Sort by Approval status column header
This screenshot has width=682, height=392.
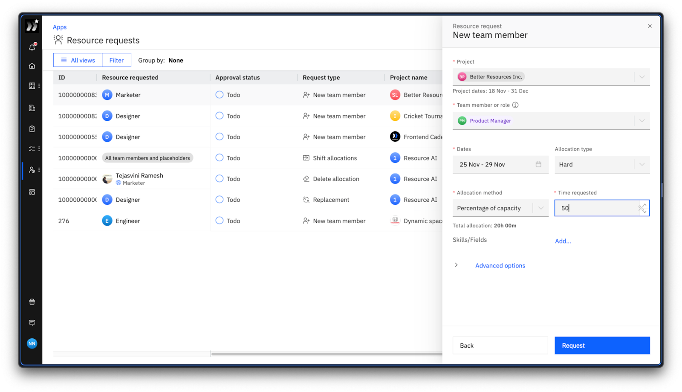[x=237, y=78]
